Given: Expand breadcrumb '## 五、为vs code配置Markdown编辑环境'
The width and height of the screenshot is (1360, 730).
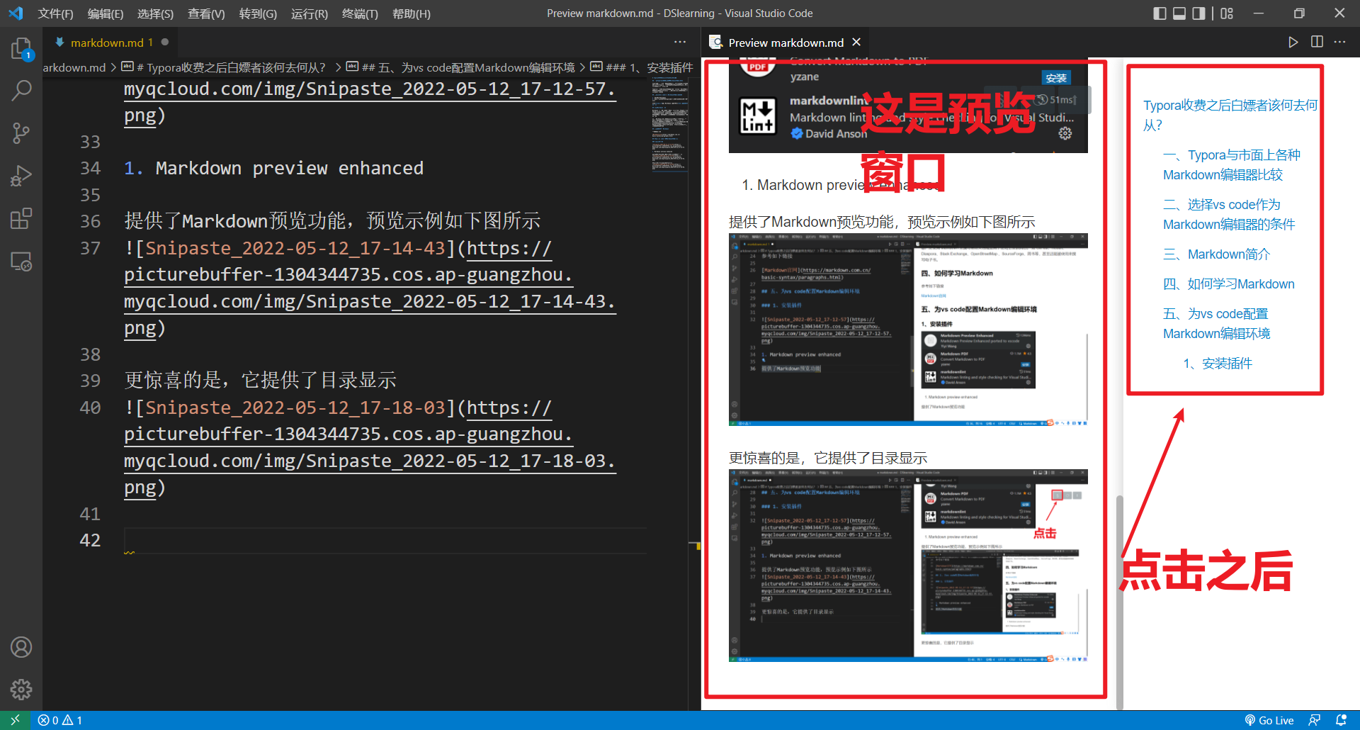Looking at the screenshot, I should tap(460, 67).
